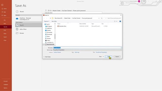Open Feedback in backstage sidebar
The width and height of the screenshot is (162, 91).
coord(6,85)
